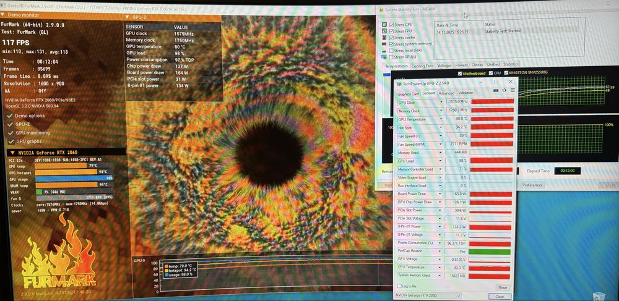This screenshot has height=301, width=619.
Task: Collapse the Demo monitor panel
Action: pos(2,15)
